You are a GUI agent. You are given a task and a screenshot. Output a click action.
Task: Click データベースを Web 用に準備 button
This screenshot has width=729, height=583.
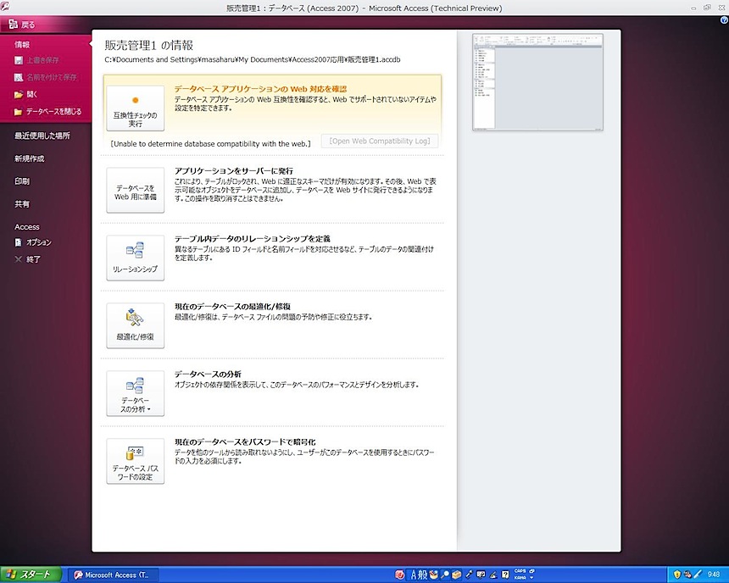(x=136, y=190)
